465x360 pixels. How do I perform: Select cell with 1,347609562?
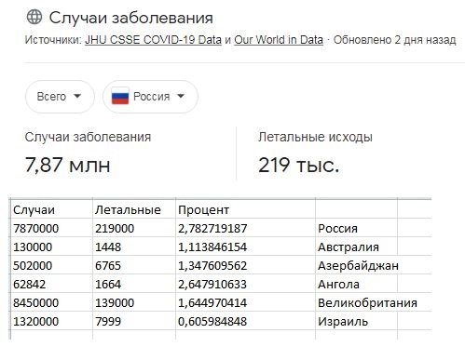[245, 265]
